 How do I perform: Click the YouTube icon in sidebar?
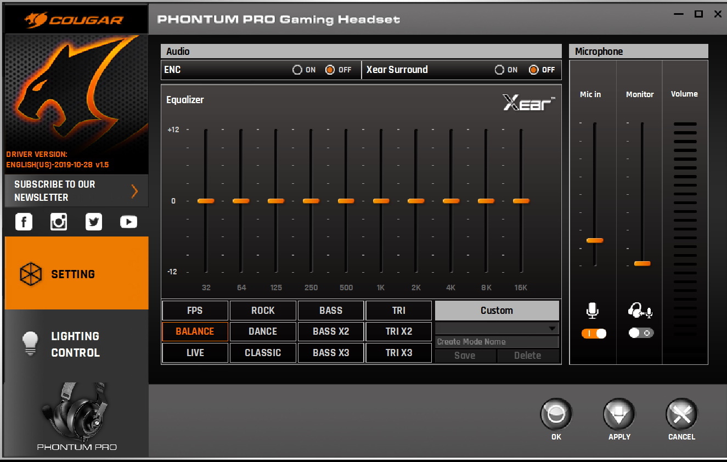[128, 222]
